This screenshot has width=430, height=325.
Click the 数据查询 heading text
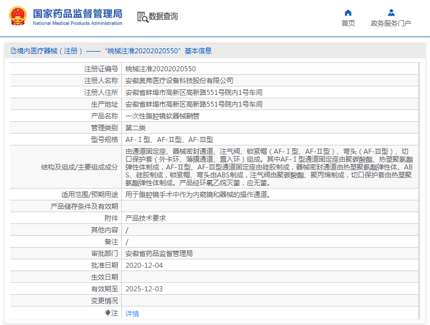[163, 16]
